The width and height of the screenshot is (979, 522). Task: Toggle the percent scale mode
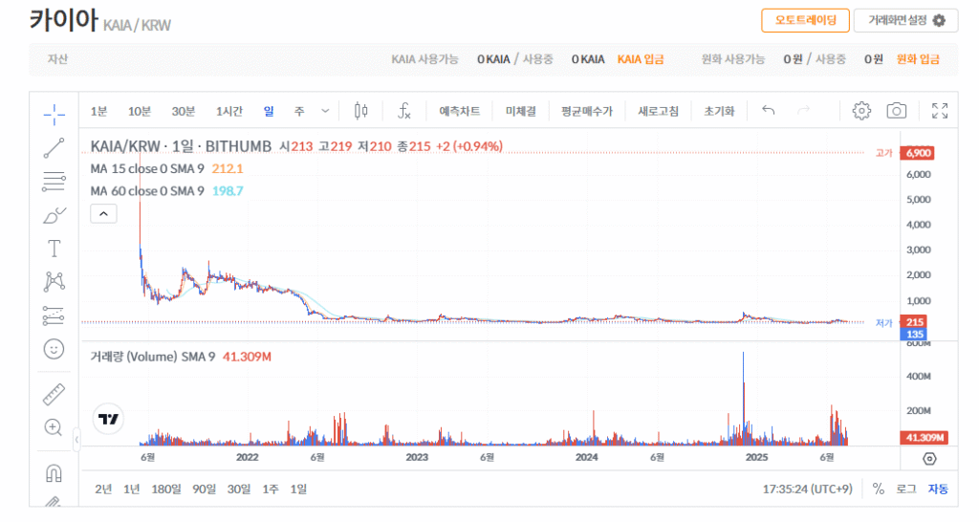click(x=879, y=489)
